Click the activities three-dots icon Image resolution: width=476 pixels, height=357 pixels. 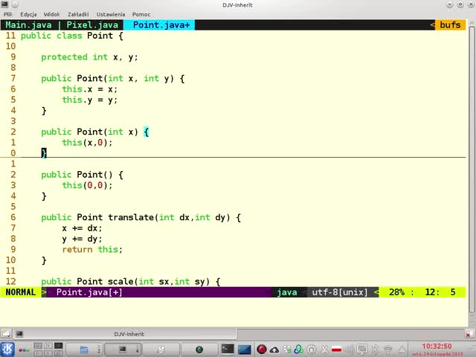24,350
